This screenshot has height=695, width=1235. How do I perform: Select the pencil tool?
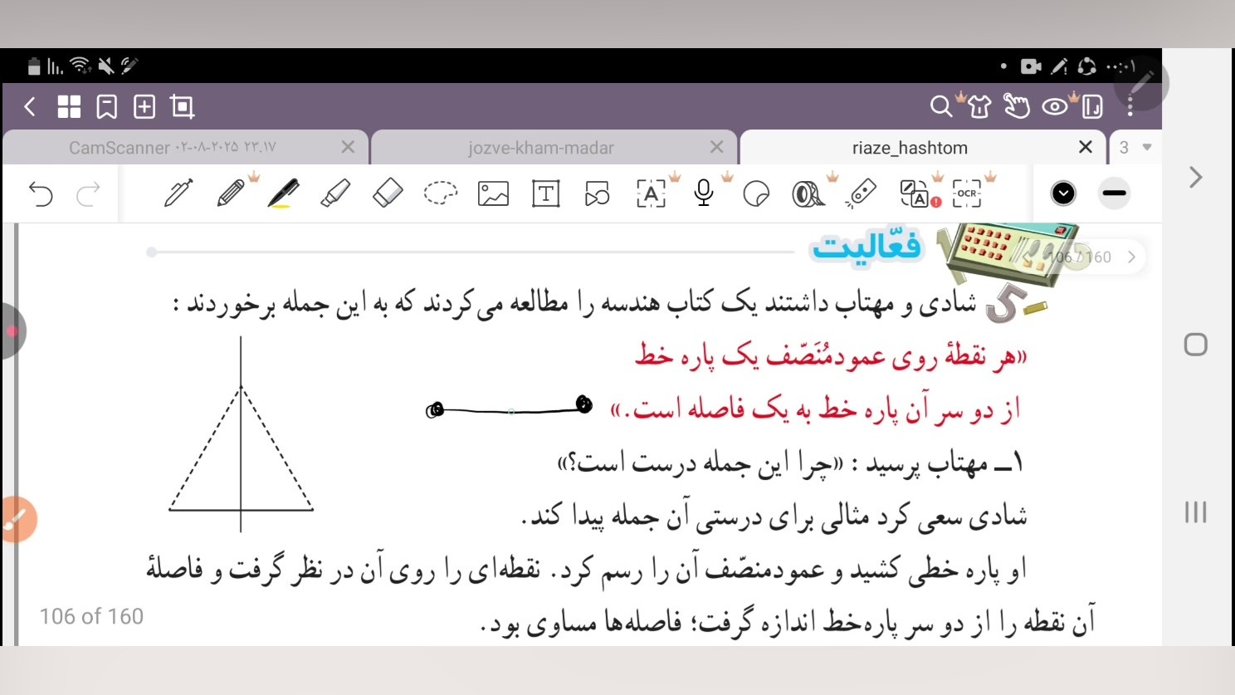pos(231,193)
